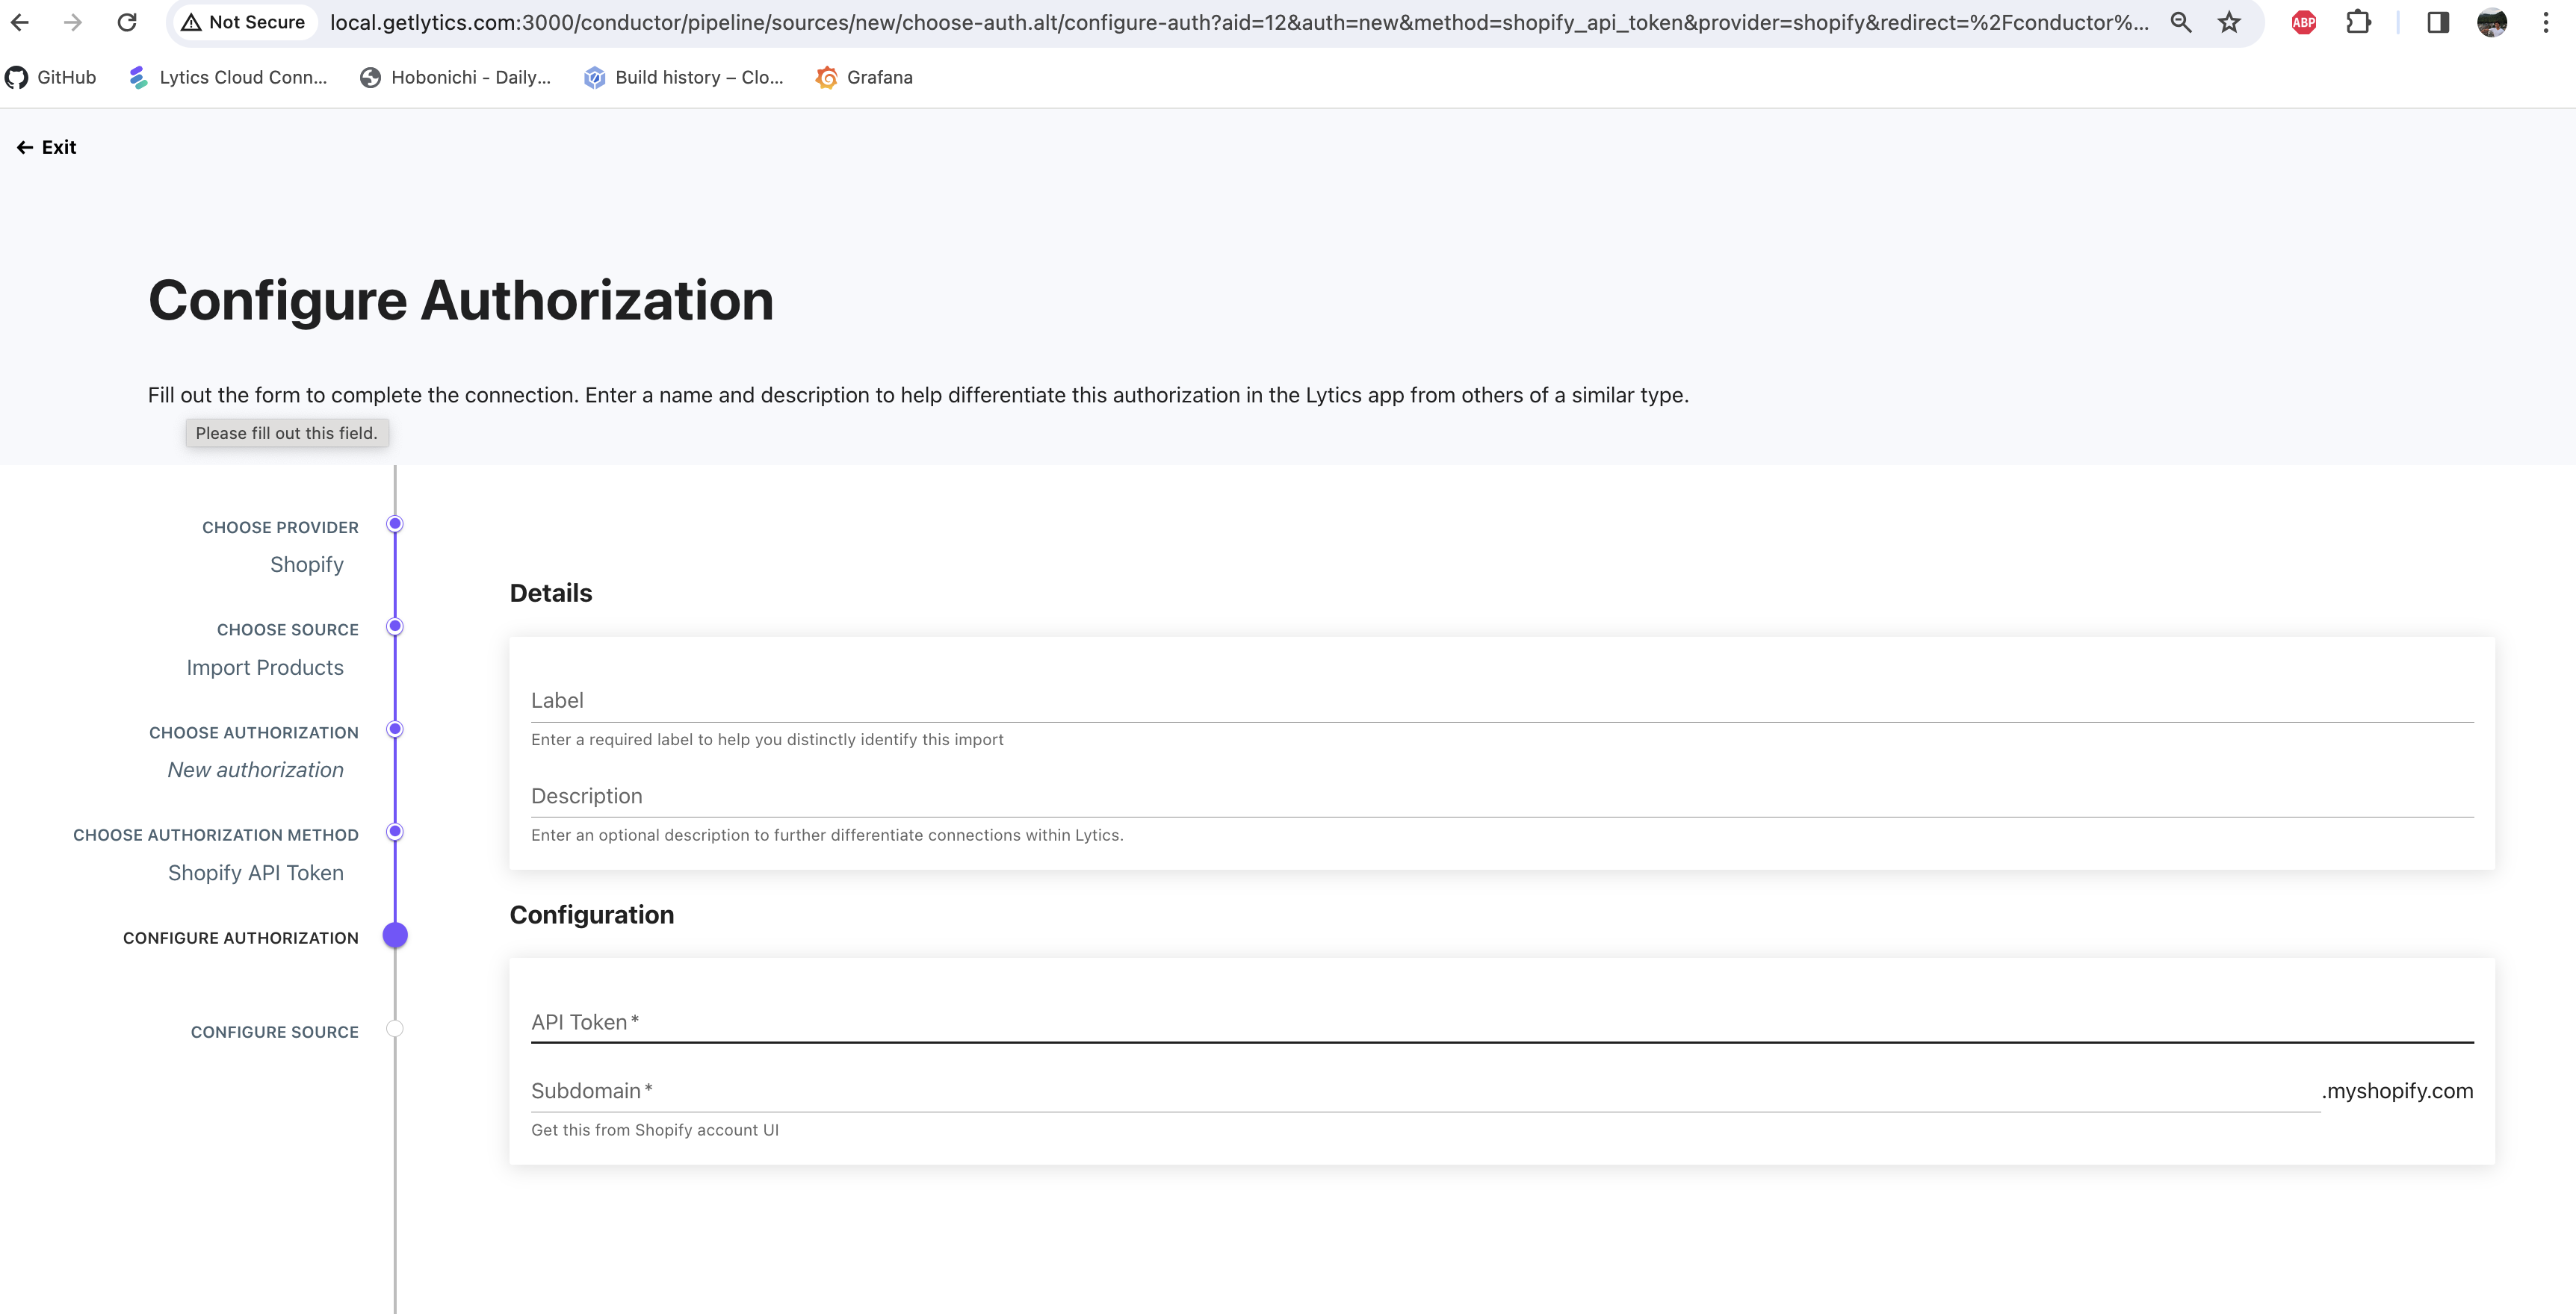The height and width of the screenshot is (1314, 2576).
Task: Open the Grafana bookmark
Action: tap(864, 77)
